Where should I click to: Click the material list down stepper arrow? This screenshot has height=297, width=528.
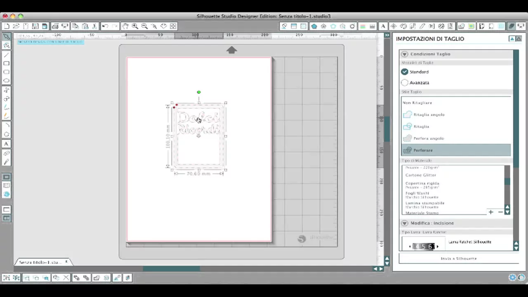click(x=507, y=212)
